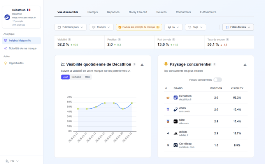The width and height of the screenshot is (265, 164).
Task: Open the asics.com row link
Action: tap(184, 111)
